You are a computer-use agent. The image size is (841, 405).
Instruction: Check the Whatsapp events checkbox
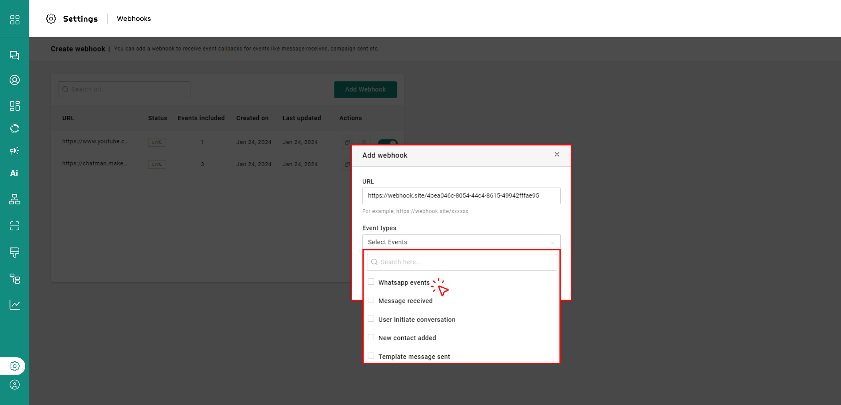tap(371, 282)
